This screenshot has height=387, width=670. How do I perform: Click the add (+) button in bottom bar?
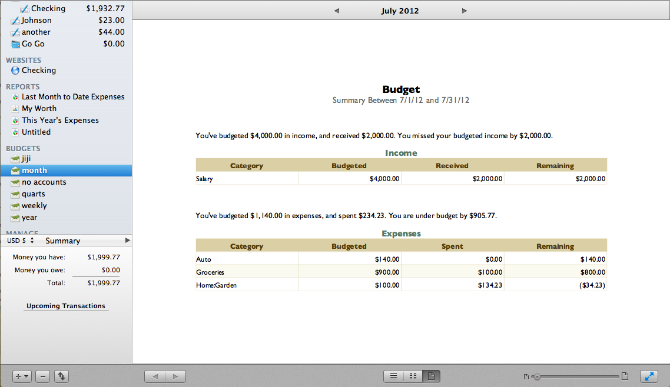tap(22, 376)
